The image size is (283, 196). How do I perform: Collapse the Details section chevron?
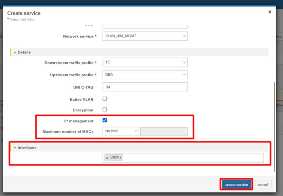(15, 53)
